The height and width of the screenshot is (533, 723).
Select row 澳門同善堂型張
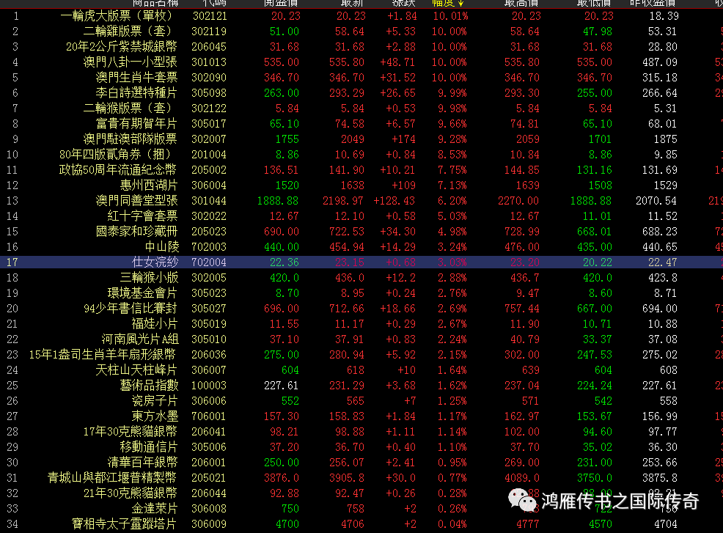361,201
